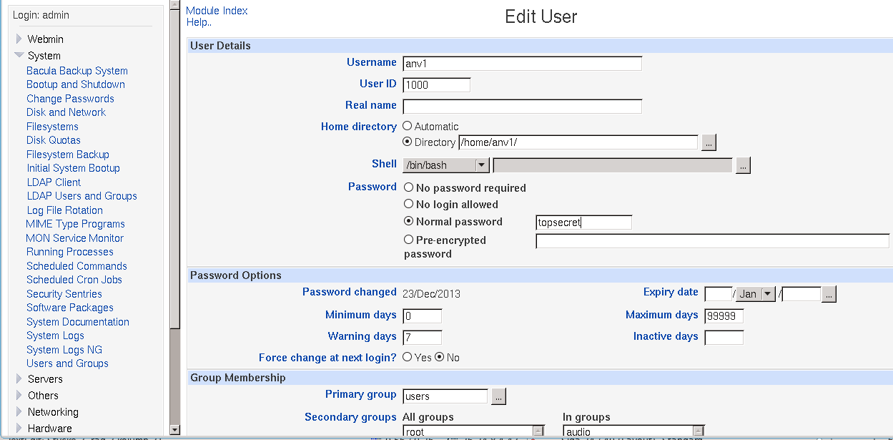This screenshot has width=893, height=440.
Task: Click the User ID field showing 1000
Action: [x=437, y=84]
